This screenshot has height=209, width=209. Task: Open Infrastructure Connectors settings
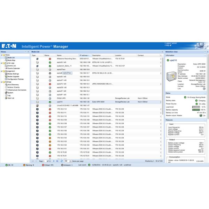[17, 90]
